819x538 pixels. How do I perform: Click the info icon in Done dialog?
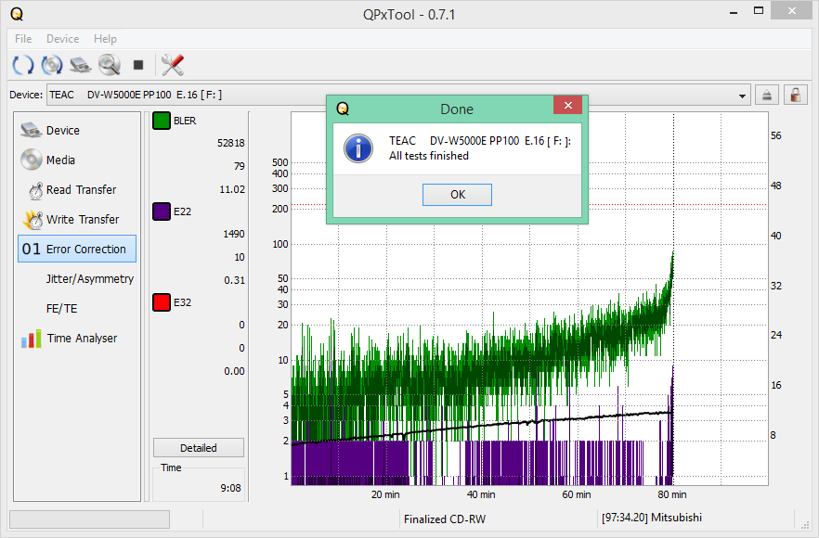(357, 148)
